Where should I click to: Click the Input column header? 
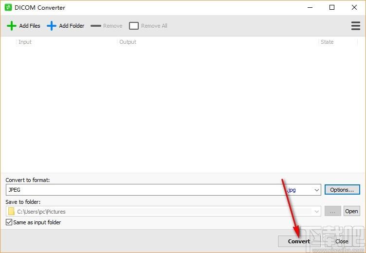[x=25, y=42]
